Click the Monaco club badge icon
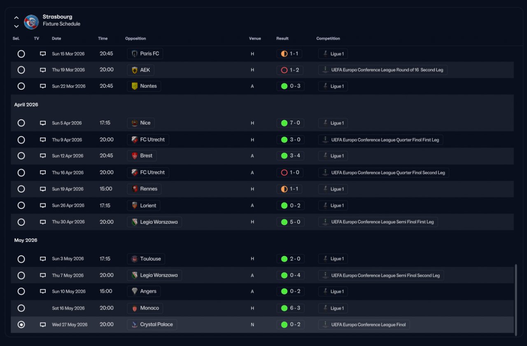Image resolution: width=527 pixels, height=346 pixels. (x=134, y=308)
